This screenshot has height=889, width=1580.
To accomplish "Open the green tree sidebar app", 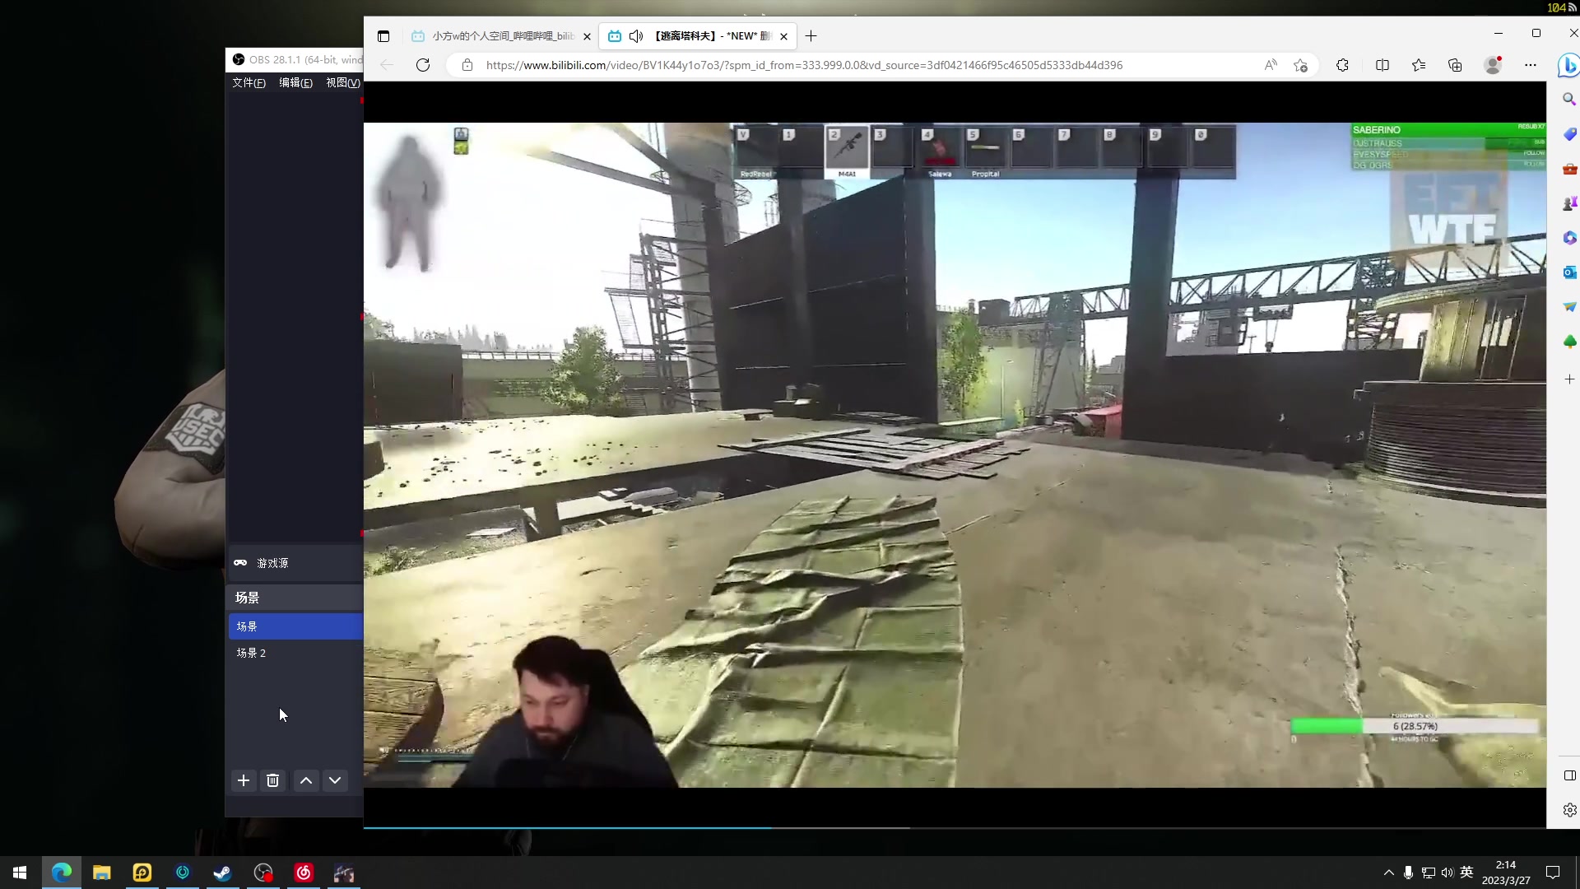I will 1569,342.
